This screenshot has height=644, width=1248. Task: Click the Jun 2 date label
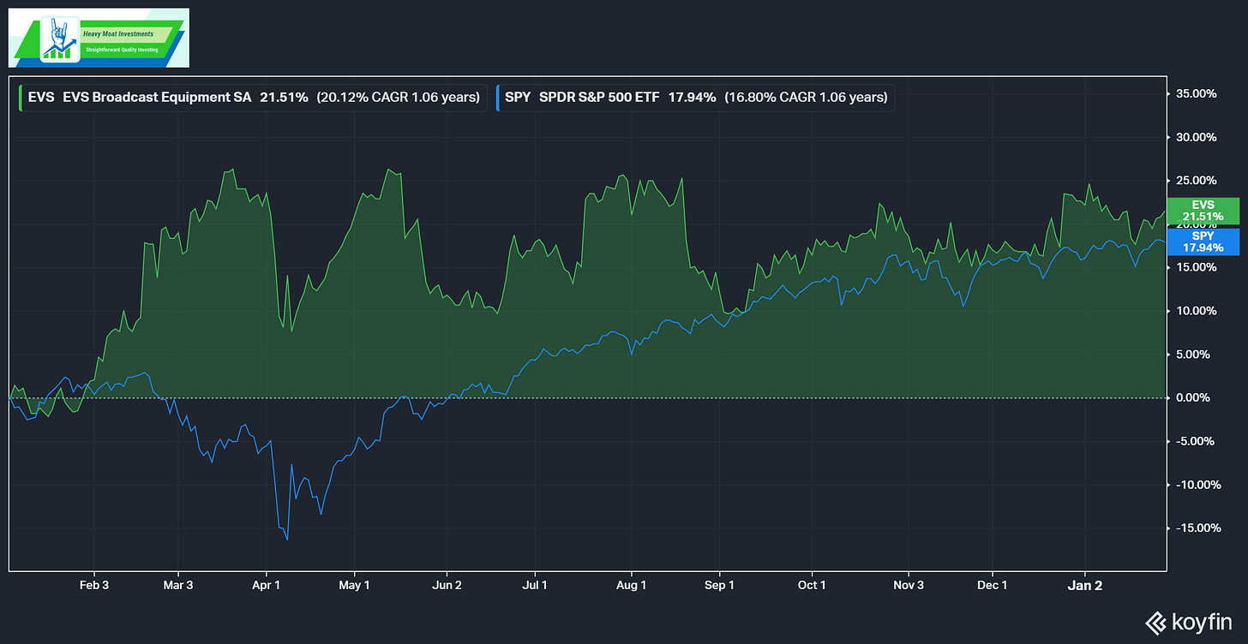(447, 586)
